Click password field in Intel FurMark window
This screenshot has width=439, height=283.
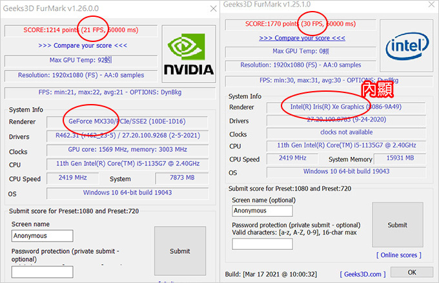[262, 244]
